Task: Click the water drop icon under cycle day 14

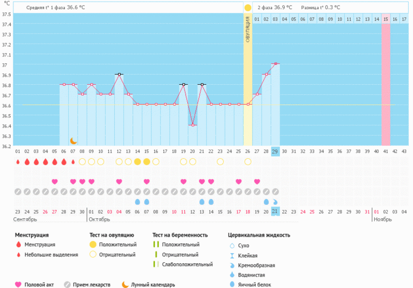Action: [137, 202]
